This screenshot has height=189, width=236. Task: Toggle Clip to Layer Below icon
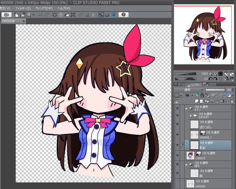pyautogui.click(x=187, y=95)
